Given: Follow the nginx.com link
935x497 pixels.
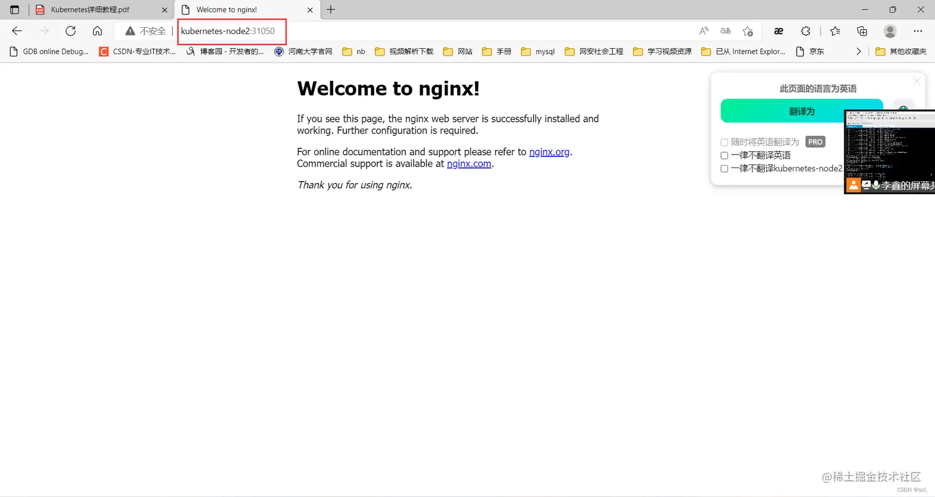Looking at the screenshot, I should coord(469,164).
